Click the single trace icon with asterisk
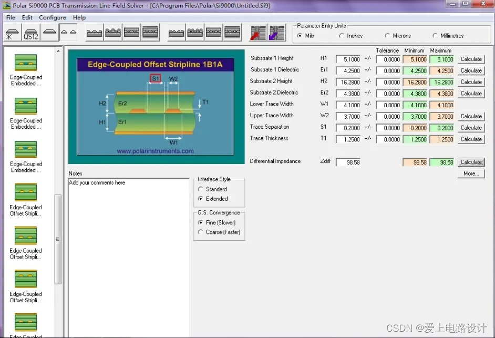 [x=12, y=33]
